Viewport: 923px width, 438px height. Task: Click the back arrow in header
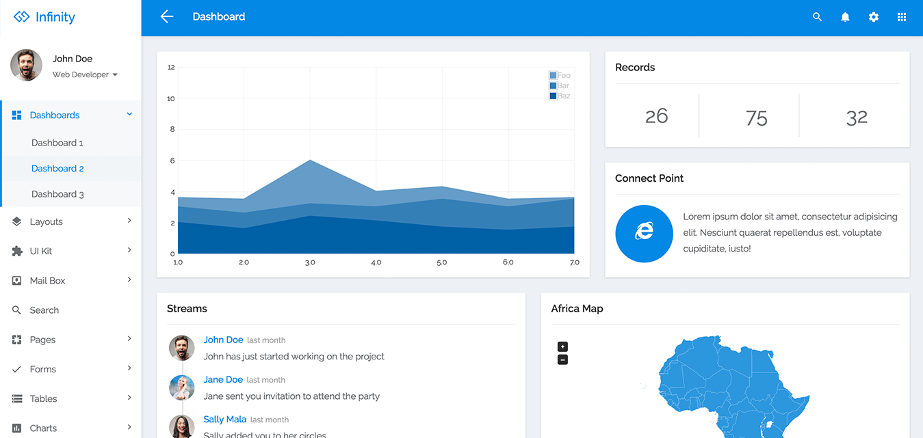pos(167,16)
